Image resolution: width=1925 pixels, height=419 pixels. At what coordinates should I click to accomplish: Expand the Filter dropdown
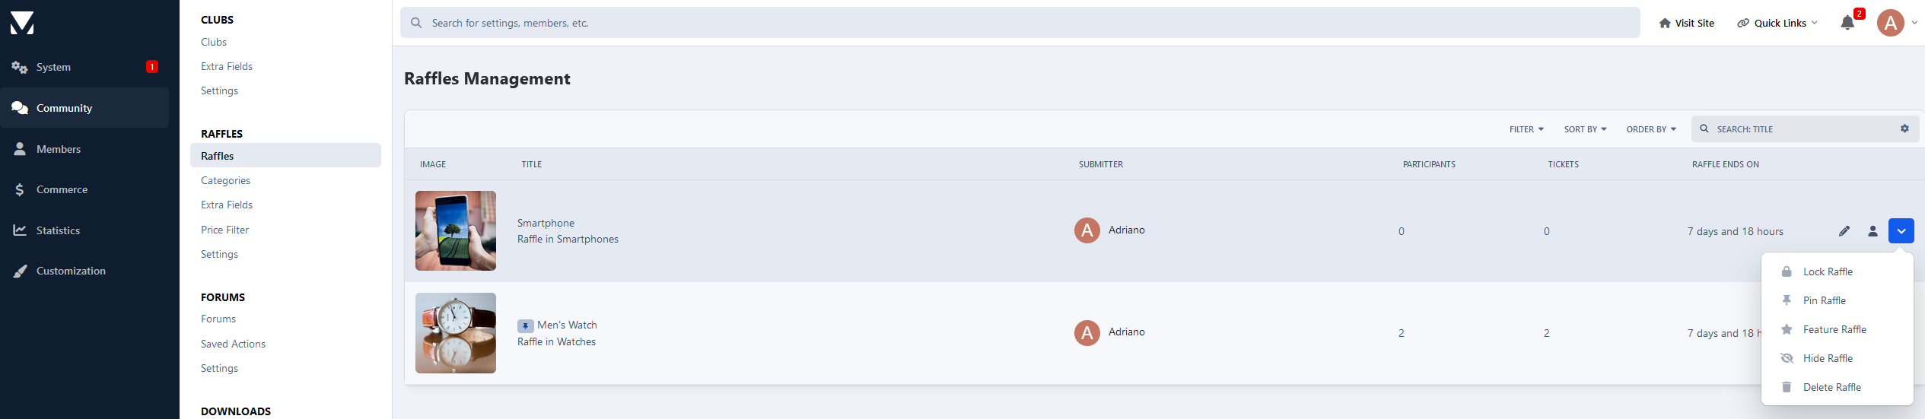pos(1526,129)
